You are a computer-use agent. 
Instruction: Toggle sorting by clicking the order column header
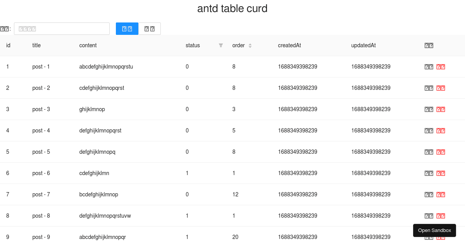coord(238,45)
